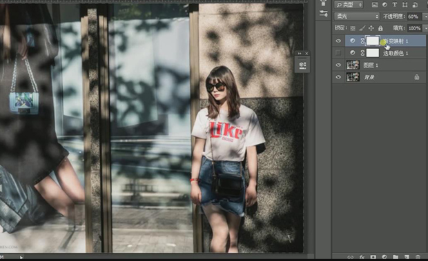Open the 类型 layer filter dropdown

[349, 5]
